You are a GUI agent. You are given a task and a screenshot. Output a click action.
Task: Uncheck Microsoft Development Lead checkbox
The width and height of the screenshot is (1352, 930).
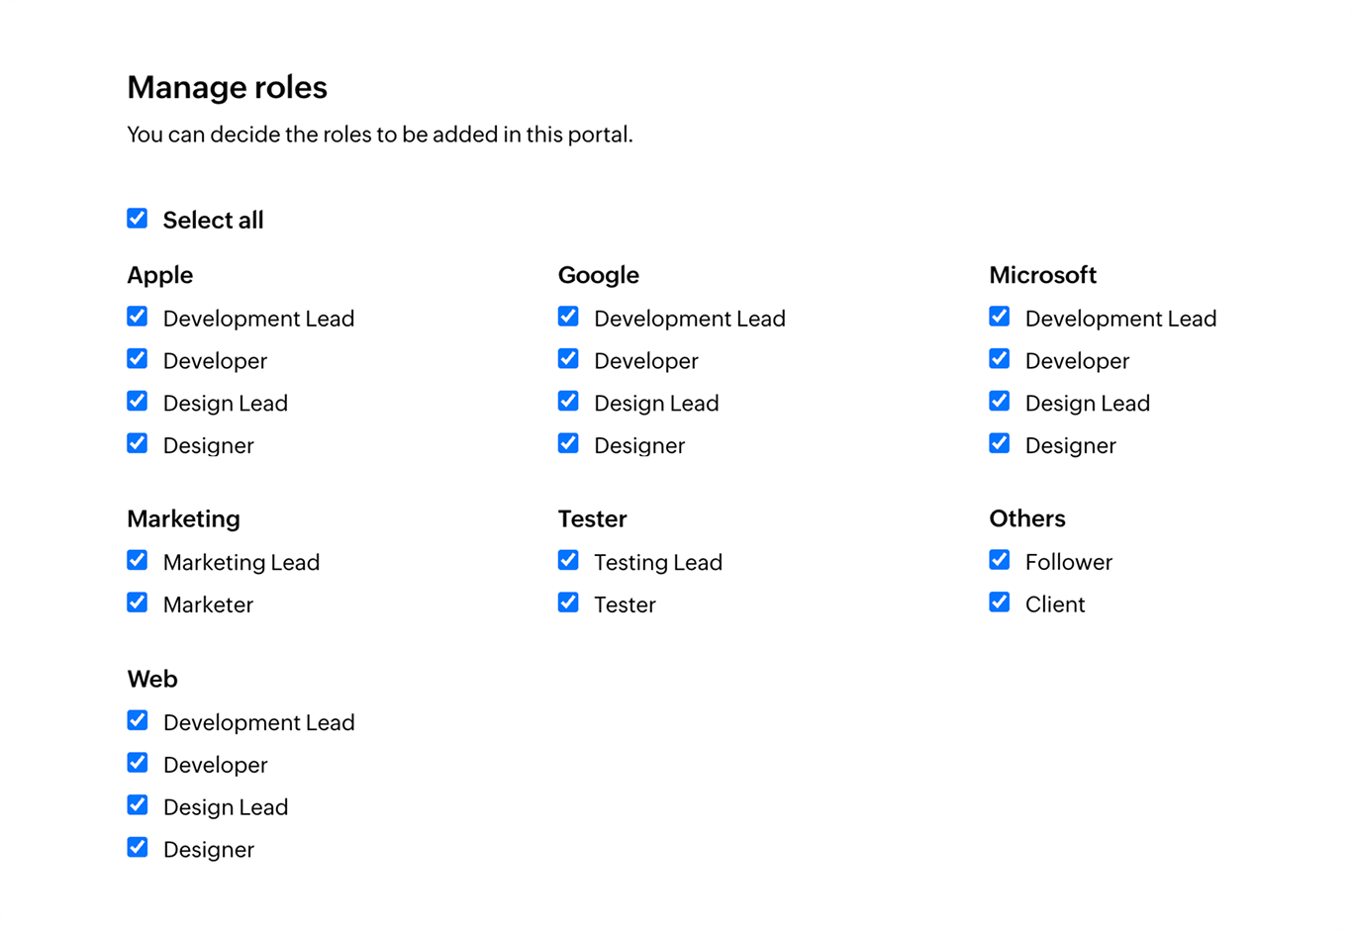pos(1000,317)
